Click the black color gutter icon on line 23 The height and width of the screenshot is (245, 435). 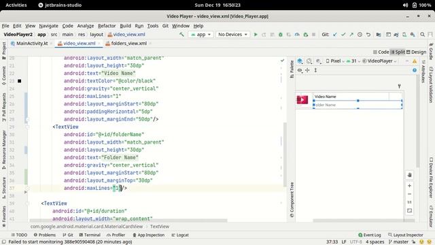tap(20, 81)
